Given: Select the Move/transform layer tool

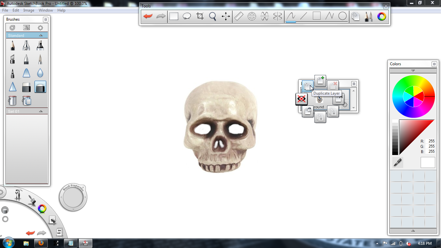Looking at the screenshot, I should [x=226, y=16].
